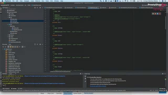Expand the vendor folder

8,35
